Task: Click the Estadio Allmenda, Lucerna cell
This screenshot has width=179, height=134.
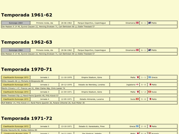Action: click(92, 99)
